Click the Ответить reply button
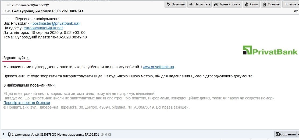 point(176,4)
